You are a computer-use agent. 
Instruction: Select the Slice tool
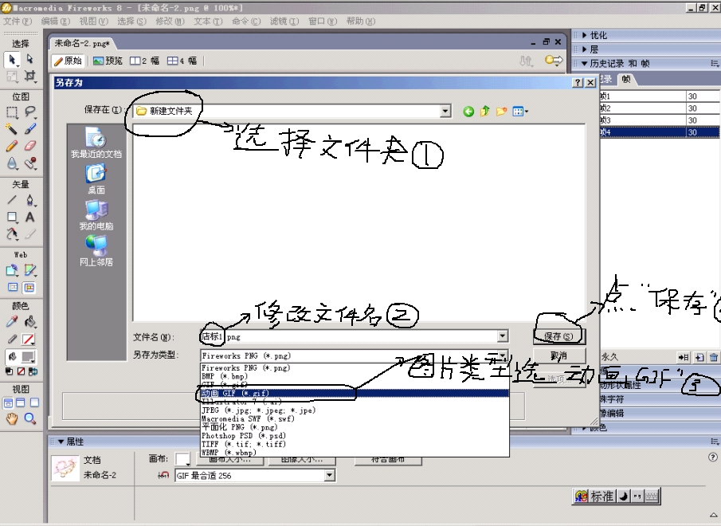30,270
